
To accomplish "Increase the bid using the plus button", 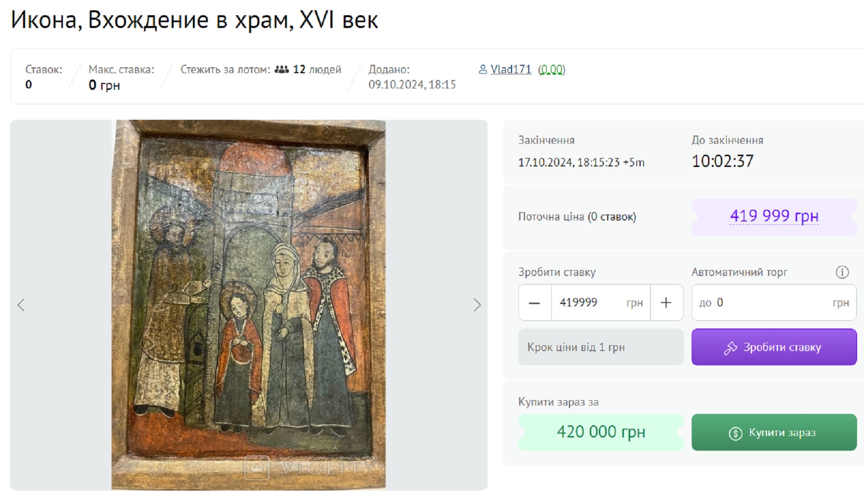I will coord(666,302).
